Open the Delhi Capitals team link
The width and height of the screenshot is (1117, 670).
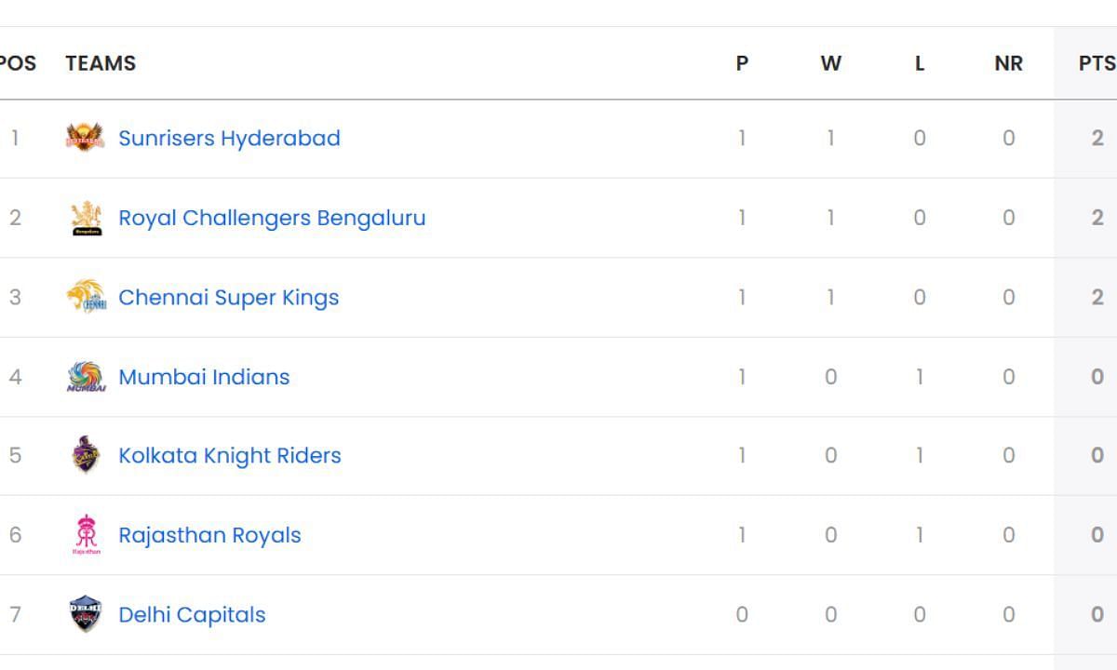click(x=192, y=615)
